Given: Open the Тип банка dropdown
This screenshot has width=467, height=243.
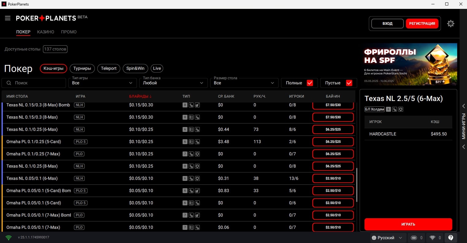Looking at the screenshot, I should tap(173, 83).
